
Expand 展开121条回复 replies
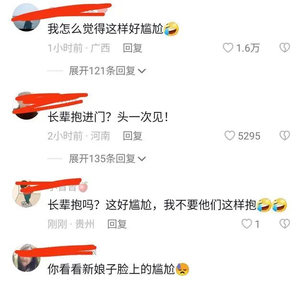click(107, 71)
